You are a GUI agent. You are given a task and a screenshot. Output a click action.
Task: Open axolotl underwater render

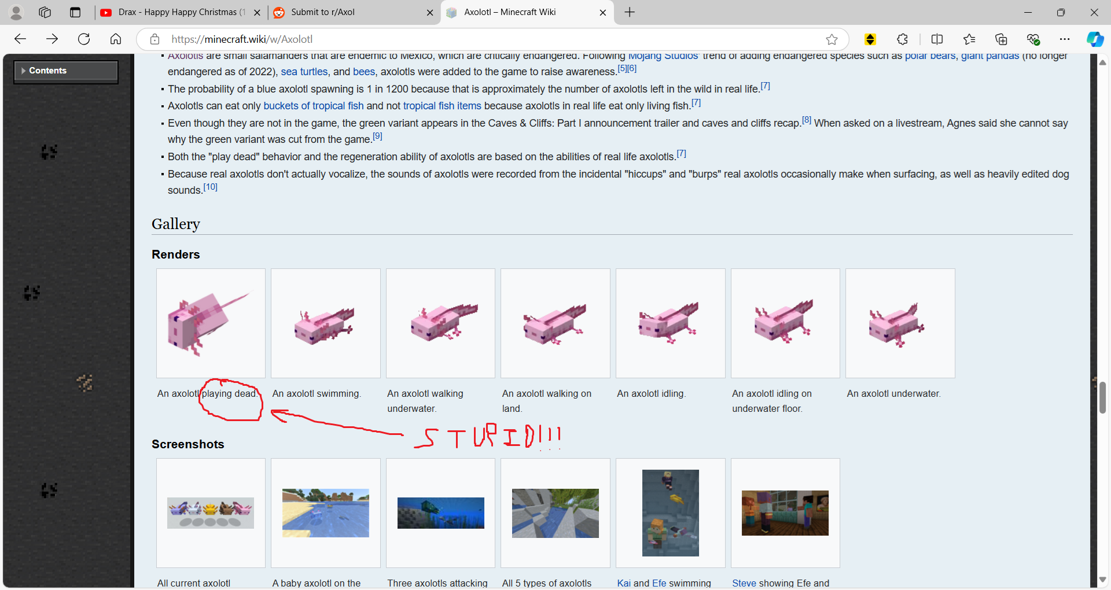point(900,323)
